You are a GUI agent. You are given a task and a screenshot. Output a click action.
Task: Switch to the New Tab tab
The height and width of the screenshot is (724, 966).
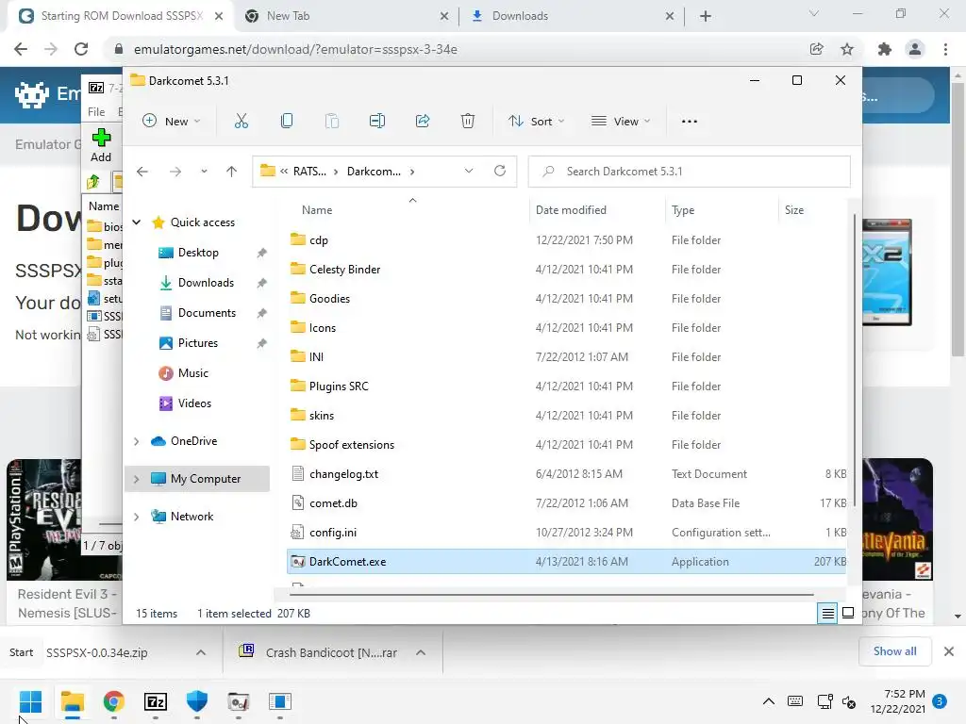[345, 16]
